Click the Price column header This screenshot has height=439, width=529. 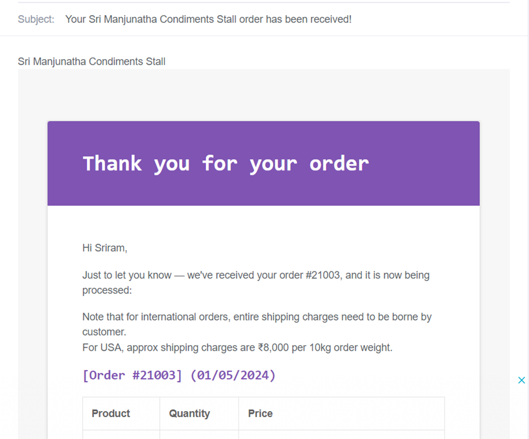click(x=260, y=413)
